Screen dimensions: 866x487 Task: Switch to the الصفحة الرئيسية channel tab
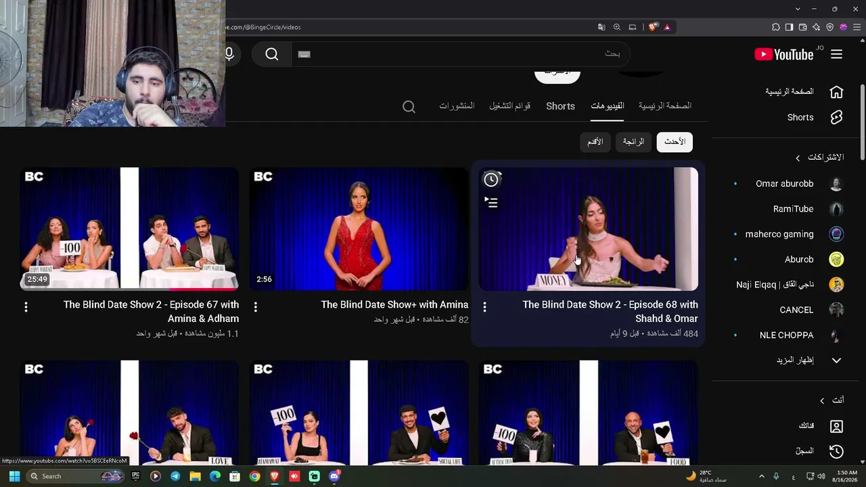click(x=665, y=106)
